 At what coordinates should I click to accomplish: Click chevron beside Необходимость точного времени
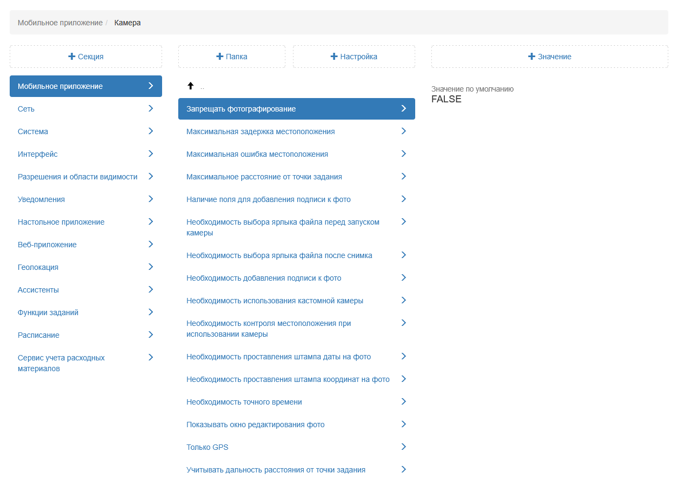pyautogui.click(x=404, y=402)
